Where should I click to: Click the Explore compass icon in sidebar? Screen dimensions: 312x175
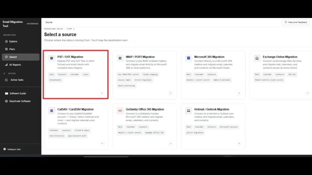click(x=6, y=41)
